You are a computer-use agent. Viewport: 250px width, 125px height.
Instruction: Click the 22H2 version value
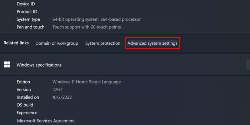coord(57,90)
